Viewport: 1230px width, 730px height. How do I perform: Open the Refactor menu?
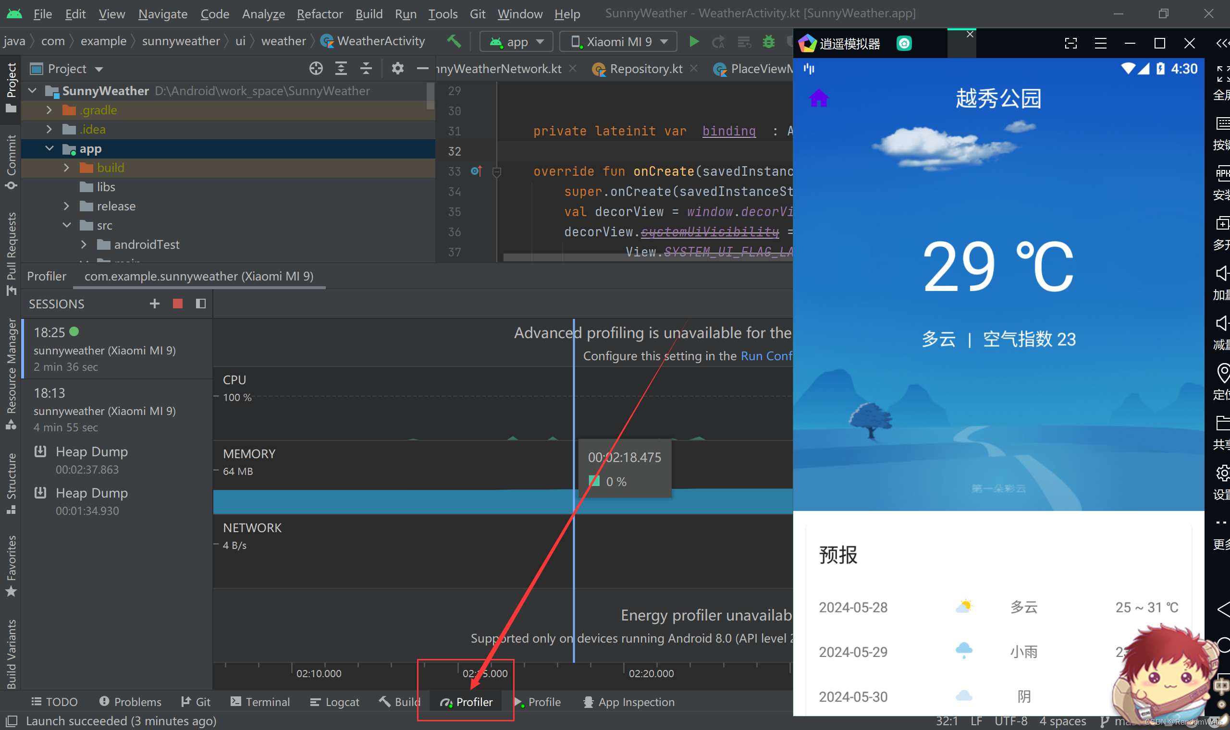pyautogui.click(x=320, y=14)
